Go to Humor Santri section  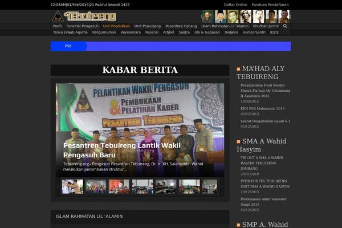(254, 32)
